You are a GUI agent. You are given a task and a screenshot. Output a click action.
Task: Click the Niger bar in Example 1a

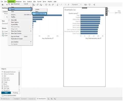[x=92, y=15]
